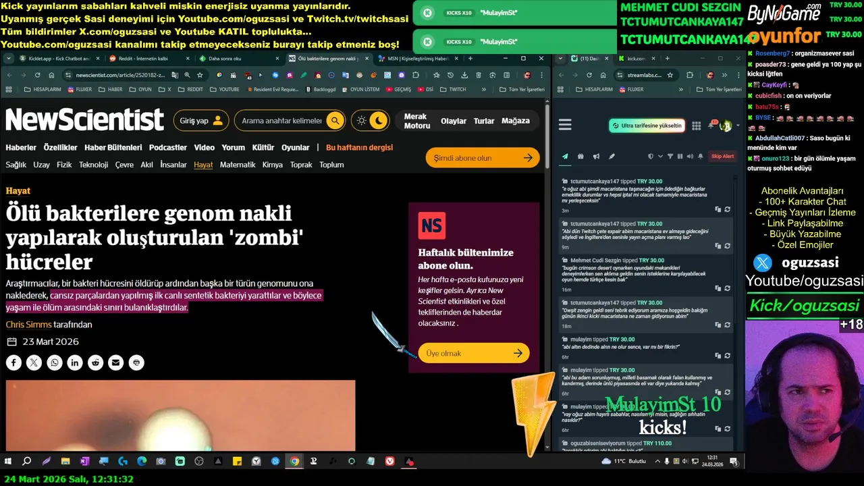864x486 pixels.
Task: Open the Haberler menu item
Action: click(x=21, y=147)
